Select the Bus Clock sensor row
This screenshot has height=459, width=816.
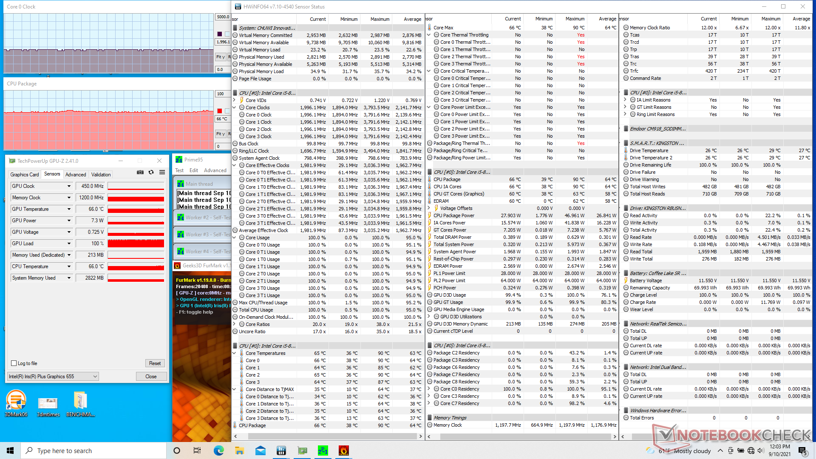(327, 144)
